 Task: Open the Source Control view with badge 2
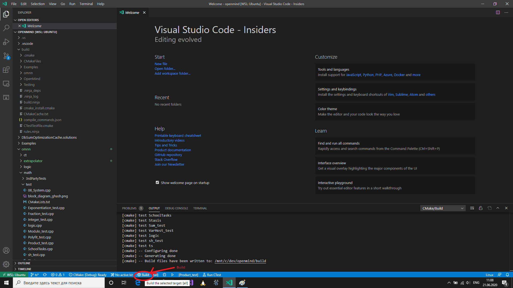pyautogui.click(x=6, y=56)
